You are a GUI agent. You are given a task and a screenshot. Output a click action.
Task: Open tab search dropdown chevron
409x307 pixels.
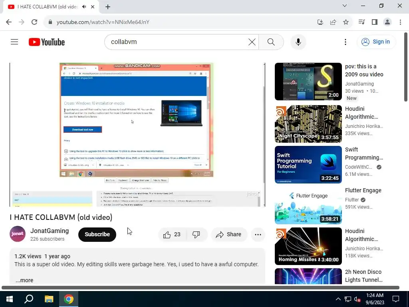pyautogui.click(x=345, y=6)
